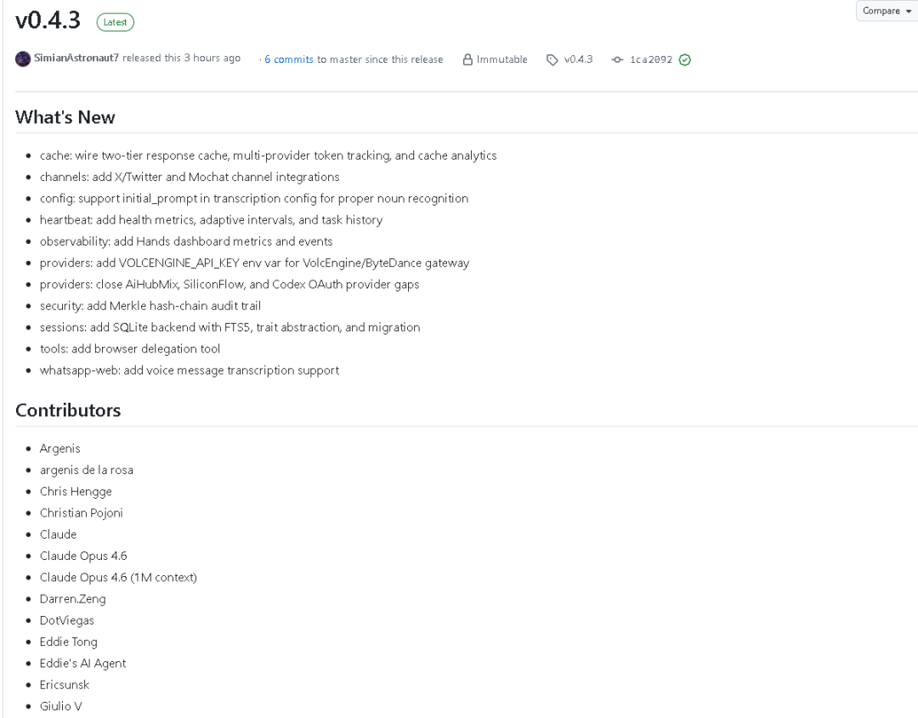This screenshot has width=918, height=718.
Task: Click the green check status icon
Action: [684, 59]
